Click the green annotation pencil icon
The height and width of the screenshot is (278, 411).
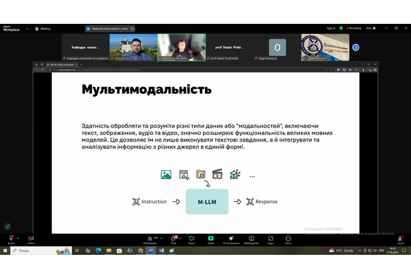tap(7, 226)
